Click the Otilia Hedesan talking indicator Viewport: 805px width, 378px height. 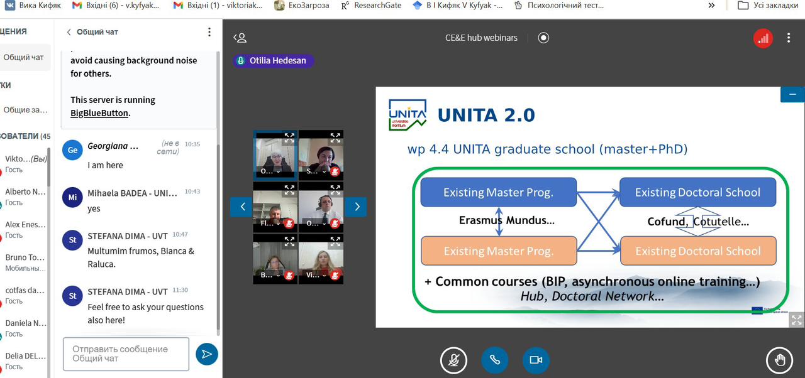tap(273, 61)
